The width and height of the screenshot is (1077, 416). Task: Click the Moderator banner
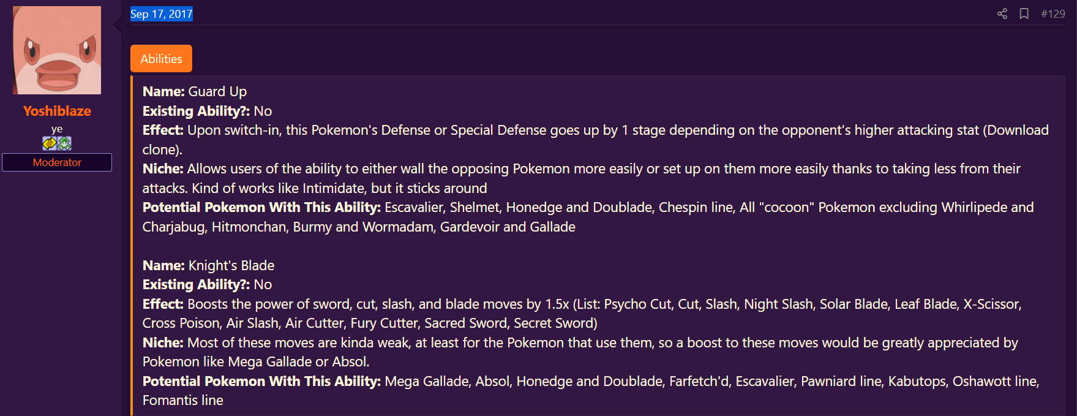(x=57, y=162)
